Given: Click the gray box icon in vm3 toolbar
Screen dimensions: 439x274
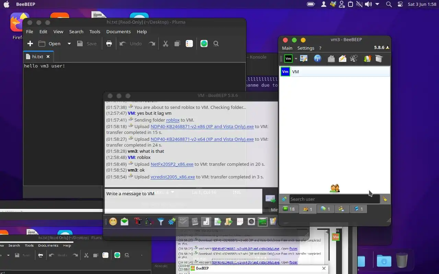Looking at the screenshot, I should [x=379, y=59].
